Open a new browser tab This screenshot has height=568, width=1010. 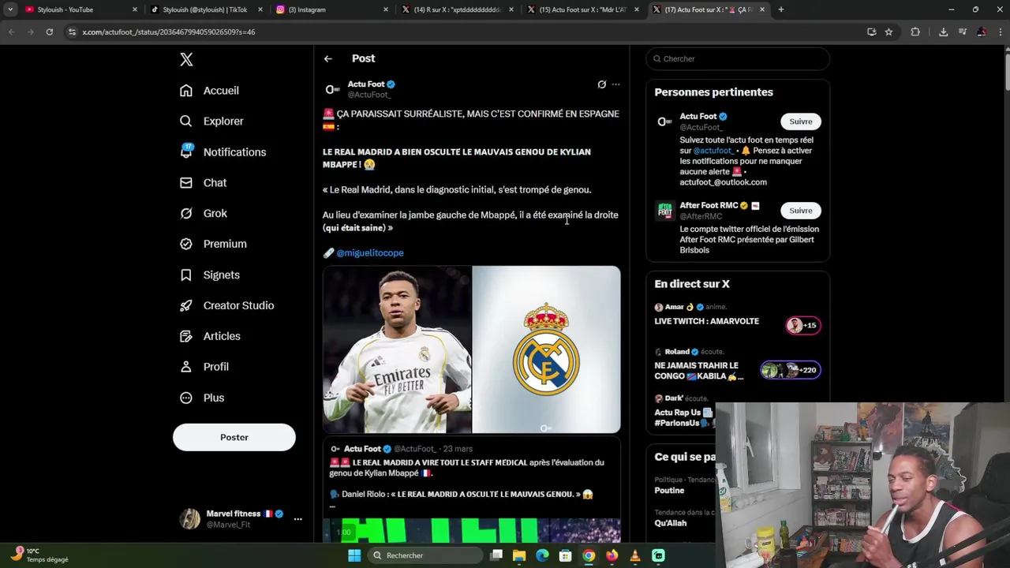click(781, 9)
